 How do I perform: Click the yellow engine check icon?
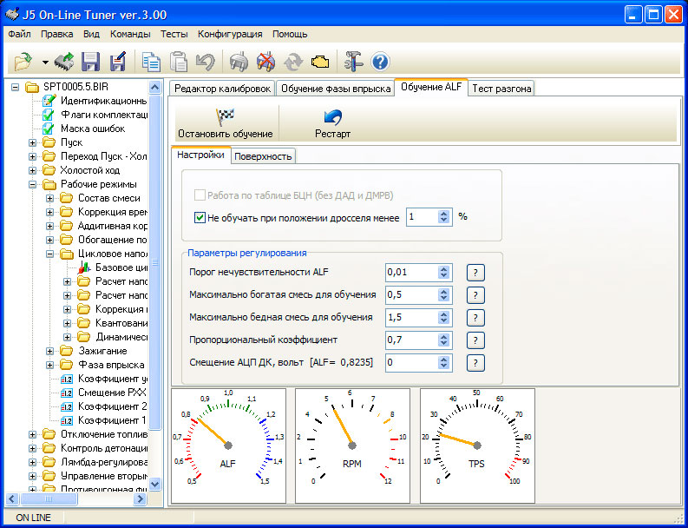pyautogui.click(x=320, y=62)
